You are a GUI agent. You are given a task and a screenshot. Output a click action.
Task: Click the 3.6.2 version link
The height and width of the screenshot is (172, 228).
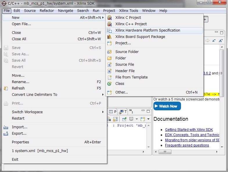click(x=207, y=73)
